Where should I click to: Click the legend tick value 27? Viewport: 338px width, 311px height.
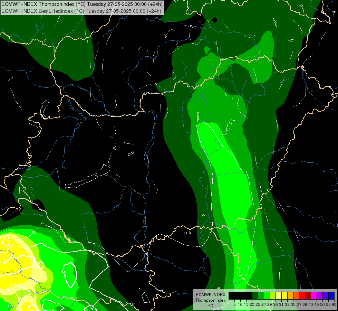(x=264, y=304)
